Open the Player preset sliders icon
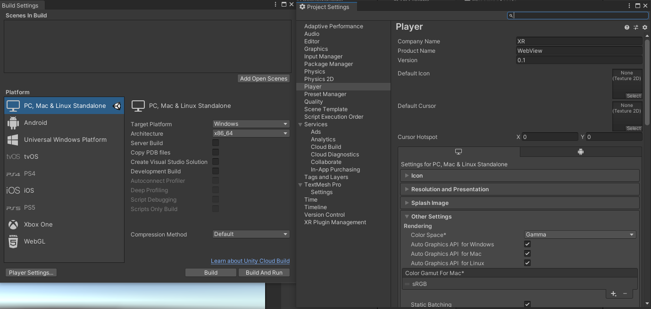 tap(636, 27)
